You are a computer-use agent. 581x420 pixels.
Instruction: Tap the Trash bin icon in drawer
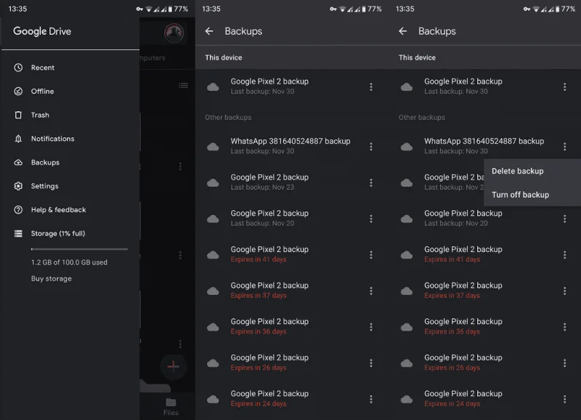pos(18,115)
